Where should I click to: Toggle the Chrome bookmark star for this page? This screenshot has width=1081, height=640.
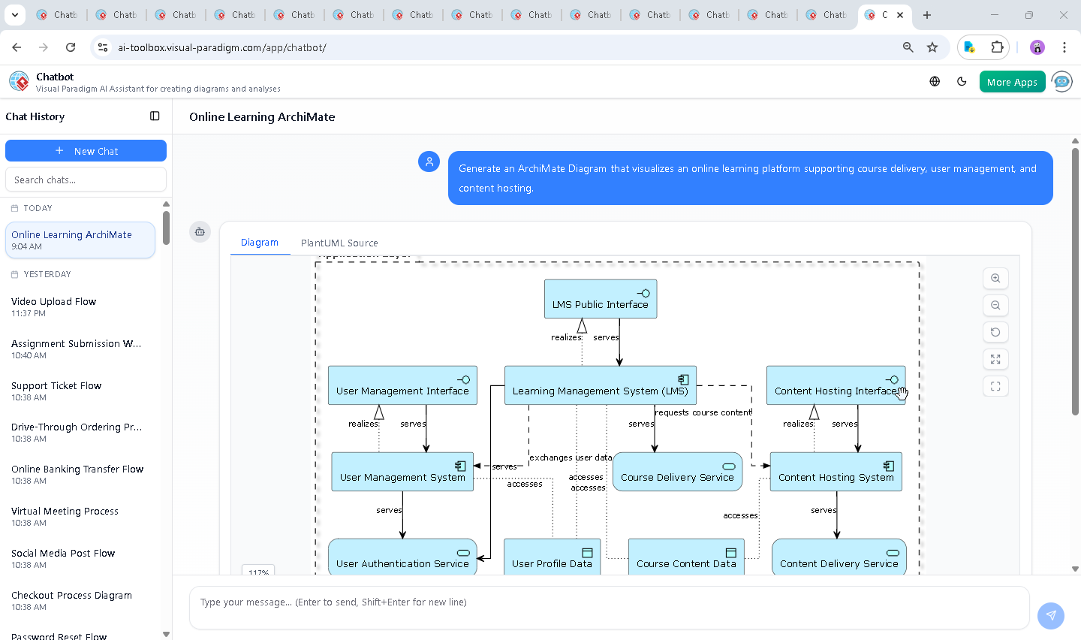point(932,47)
